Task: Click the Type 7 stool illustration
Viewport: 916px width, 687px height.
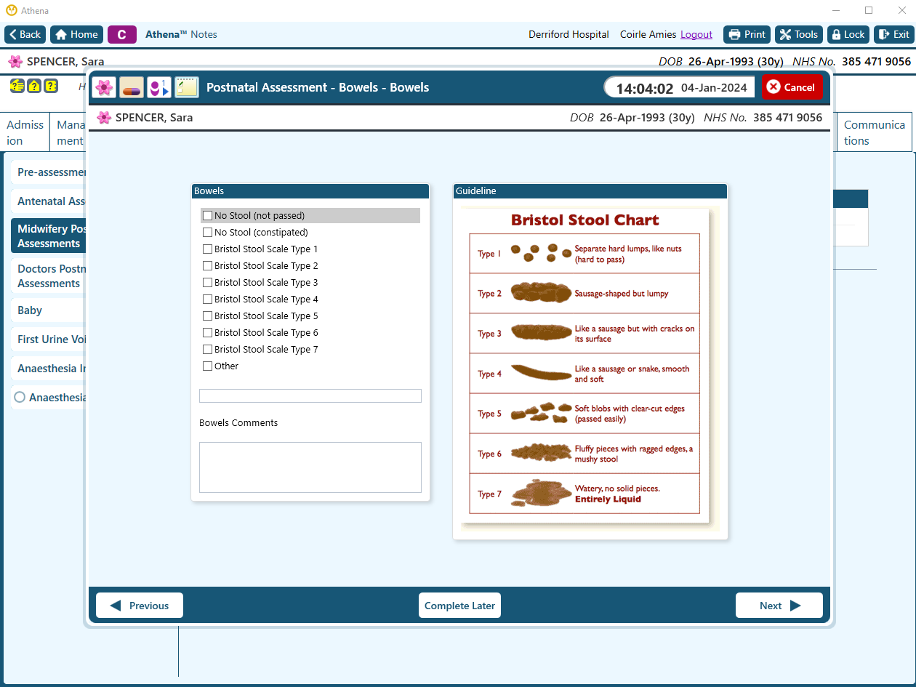Action: pyautogui.click(x=541, y=492)
